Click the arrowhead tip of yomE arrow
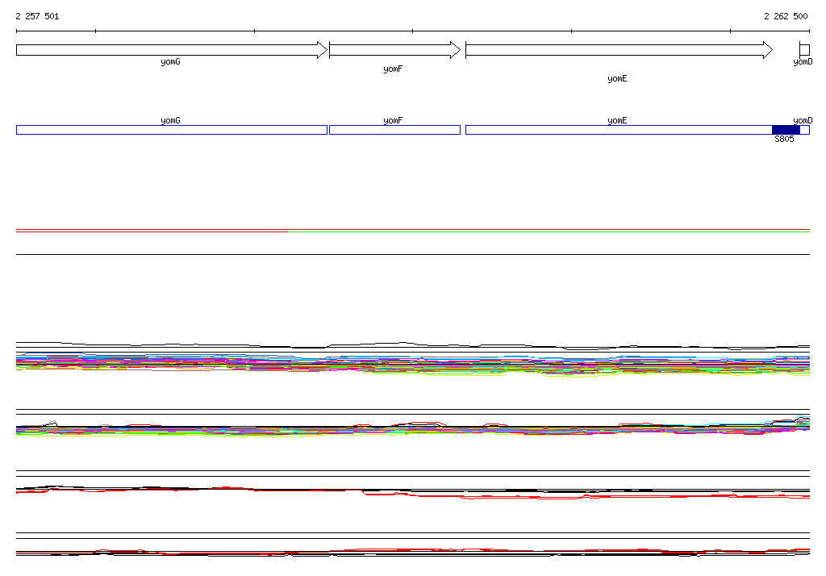This screenshot has height=576, width=826. click(771, 50)
